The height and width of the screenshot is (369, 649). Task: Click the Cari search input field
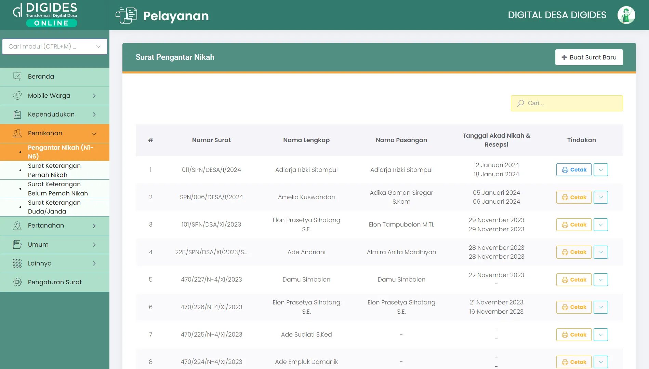[567, 103]
